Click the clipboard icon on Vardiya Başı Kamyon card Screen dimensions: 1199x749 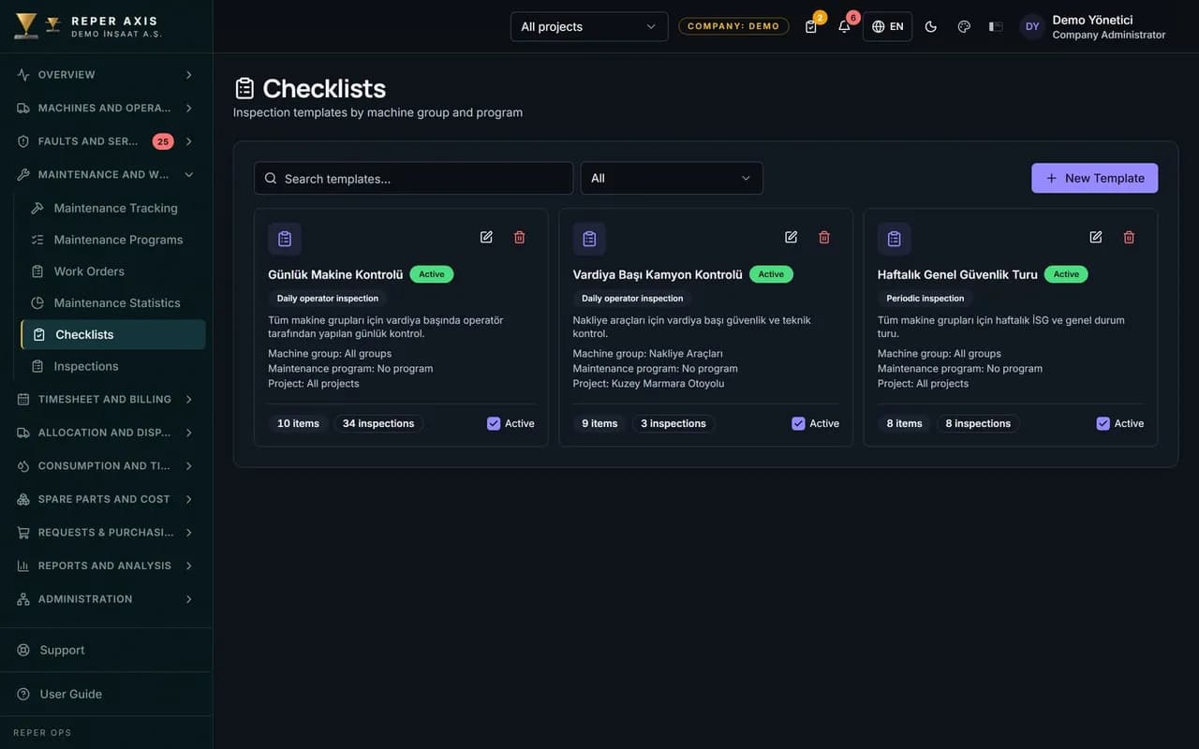point(589,239)
